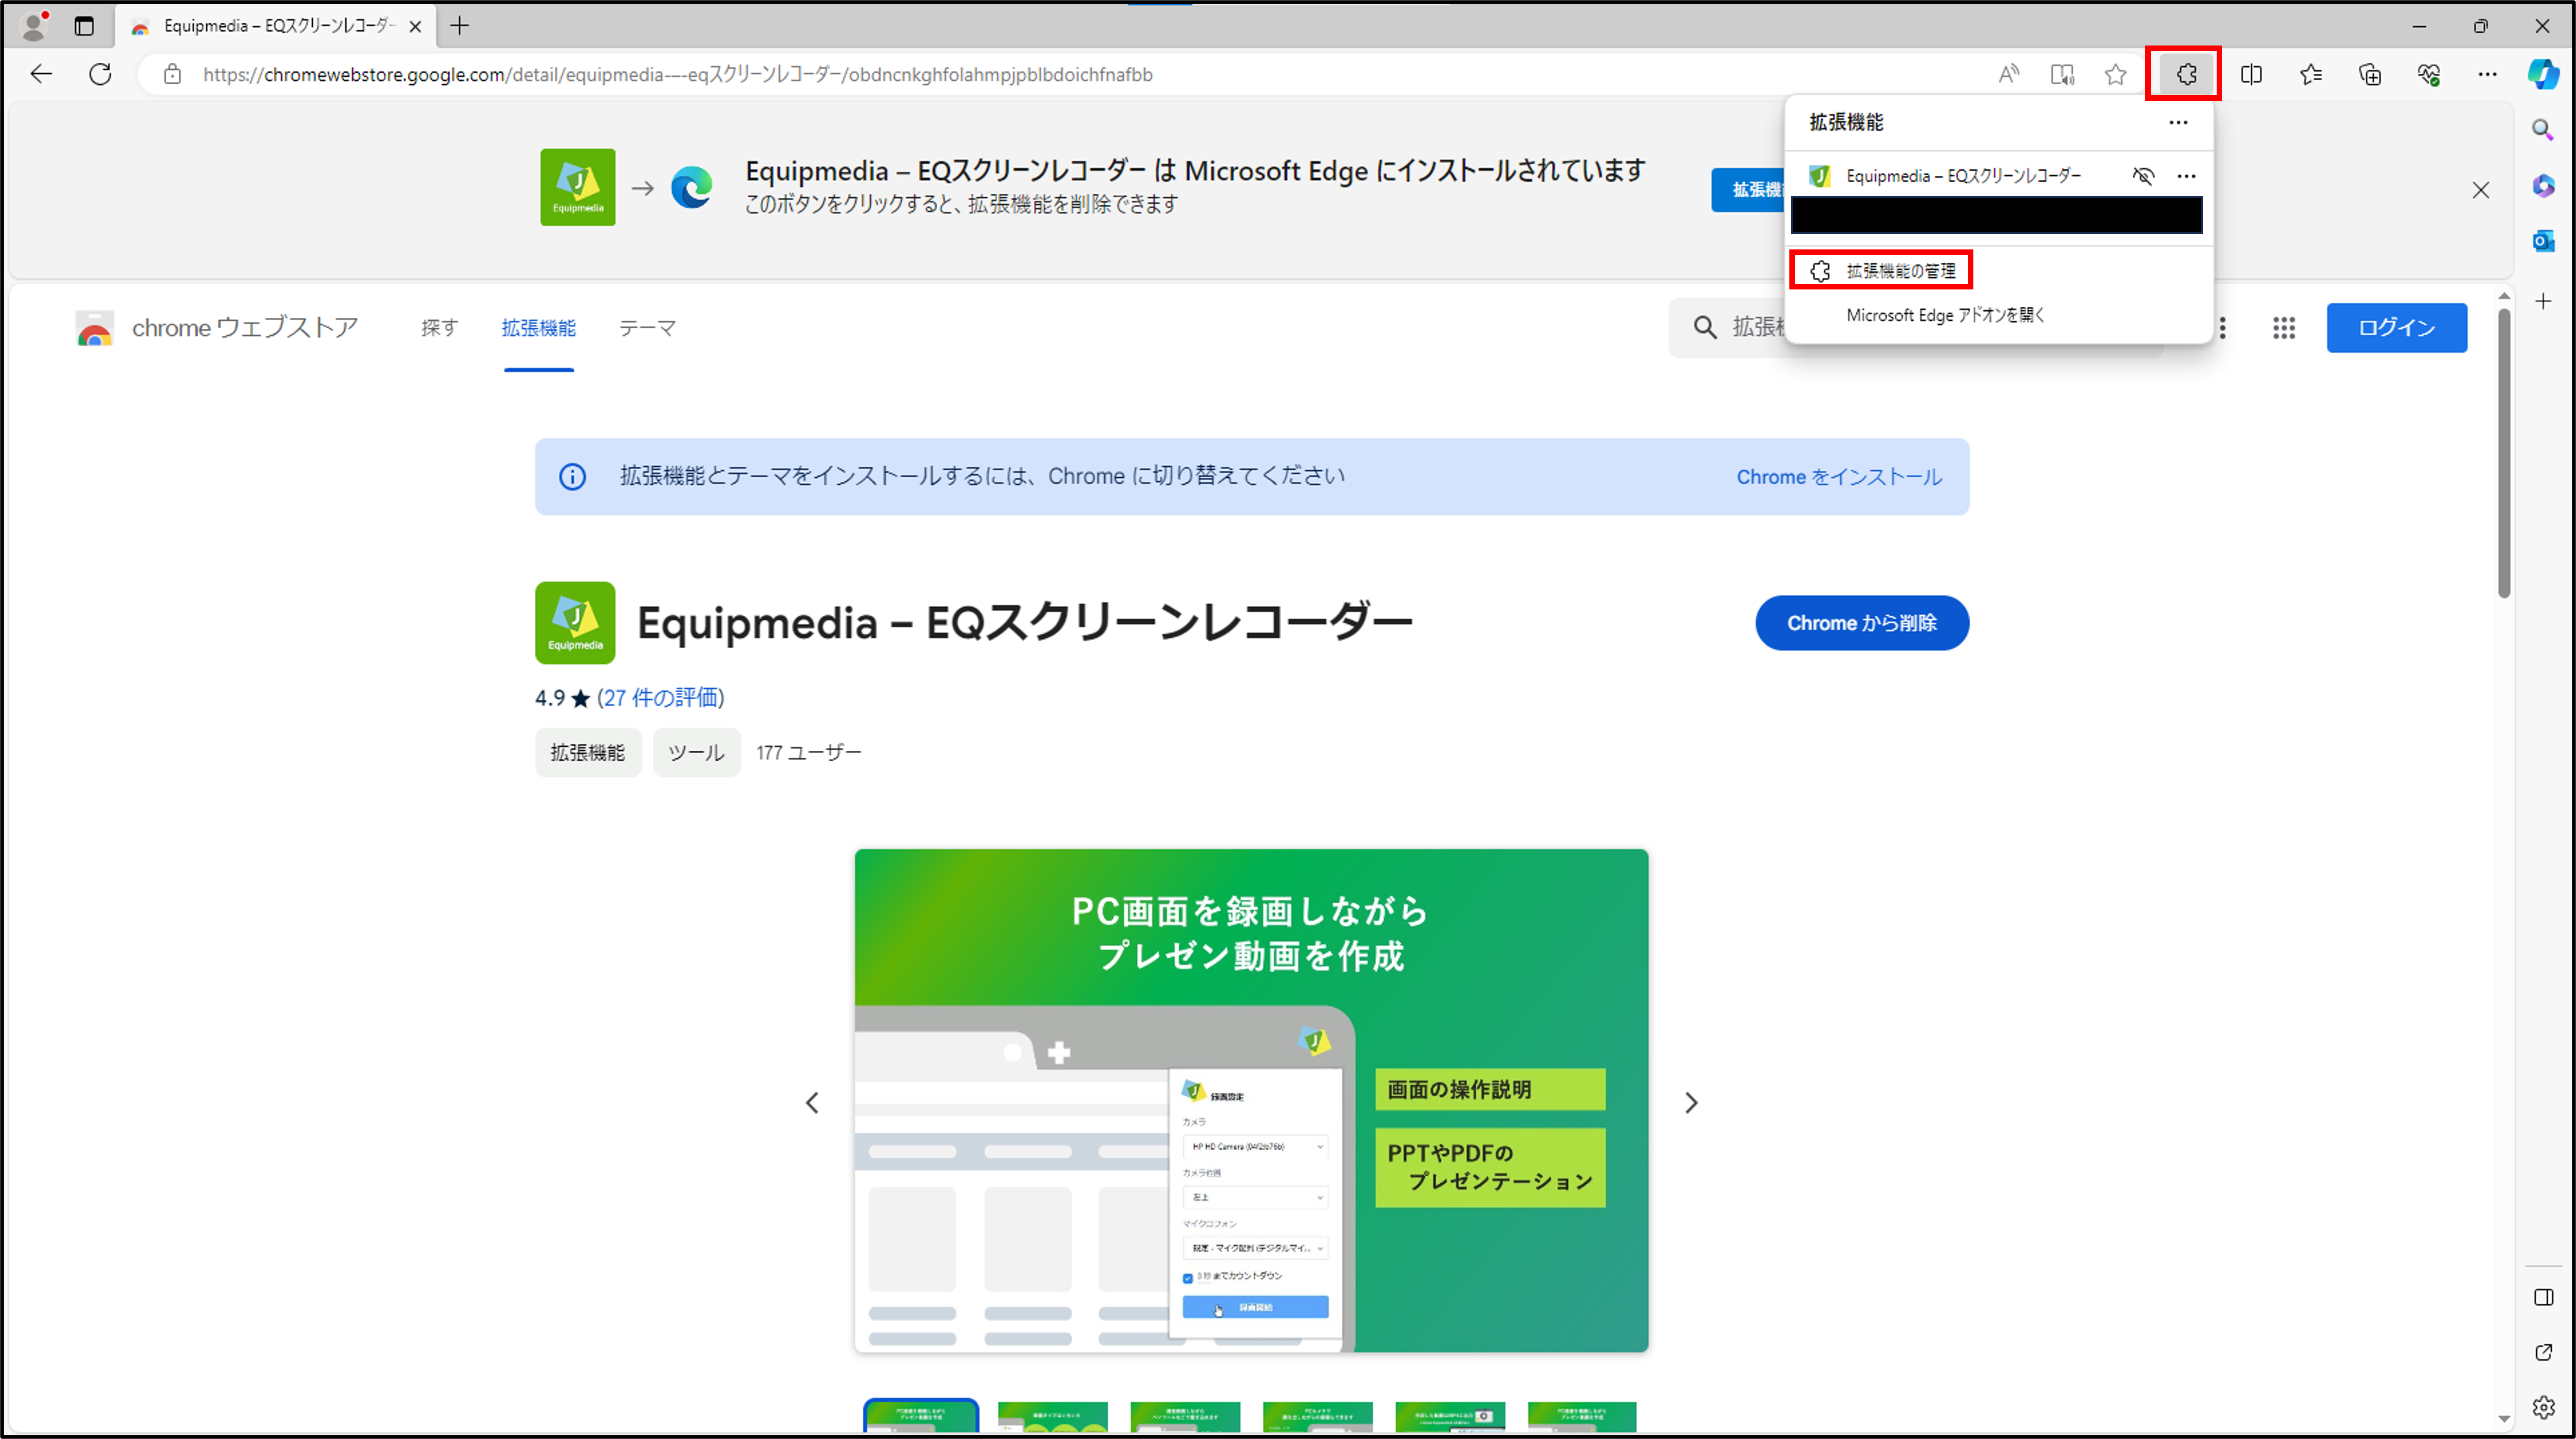The width and height of the screenshot is (2576, 1439).
Task: Open a new tab with the plus button
Action: tap(459, 26)
